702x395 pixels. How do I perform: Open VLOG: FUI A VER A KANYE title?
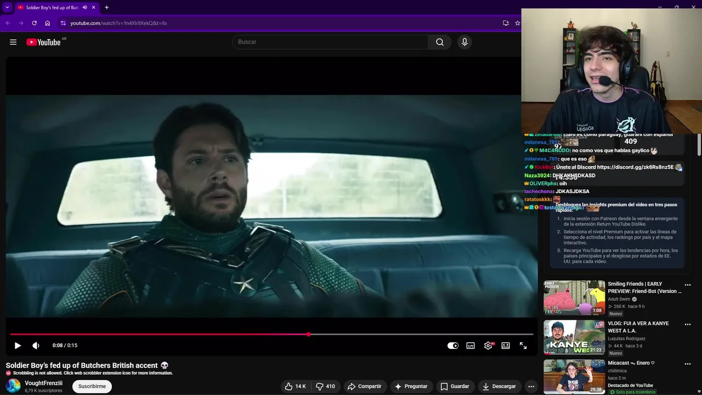pyautogui.click(x=638, y=327)
